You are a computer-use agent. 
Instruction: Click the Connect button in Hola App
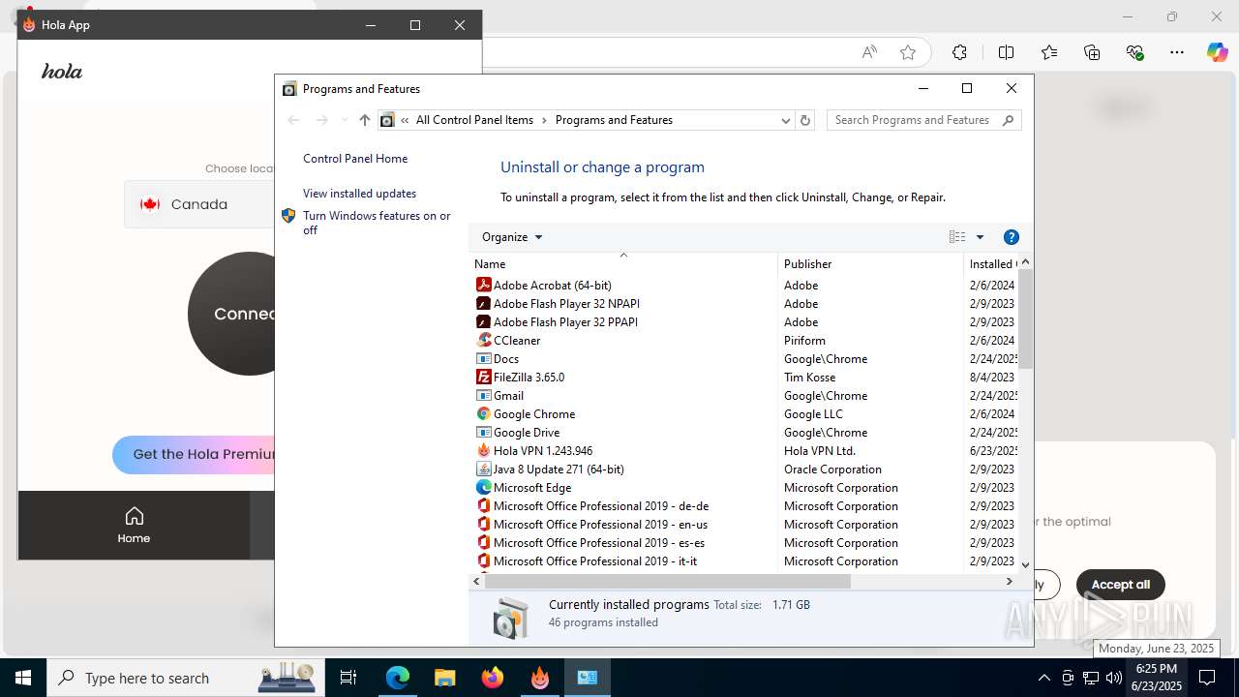tap(233, 314)
